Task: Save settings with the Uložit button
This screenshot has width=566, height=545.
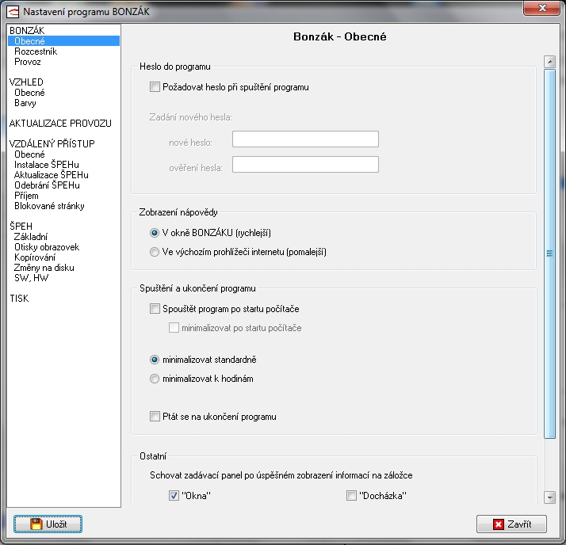Action: (x=48, y=524)
